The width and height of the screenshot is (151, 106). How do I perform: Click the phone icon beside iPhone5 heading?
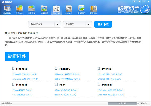pyautogui.click(x=99, y=68)
